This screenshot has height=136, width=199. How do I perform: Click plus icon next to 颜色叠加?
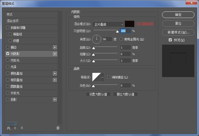tap(55, 73)
